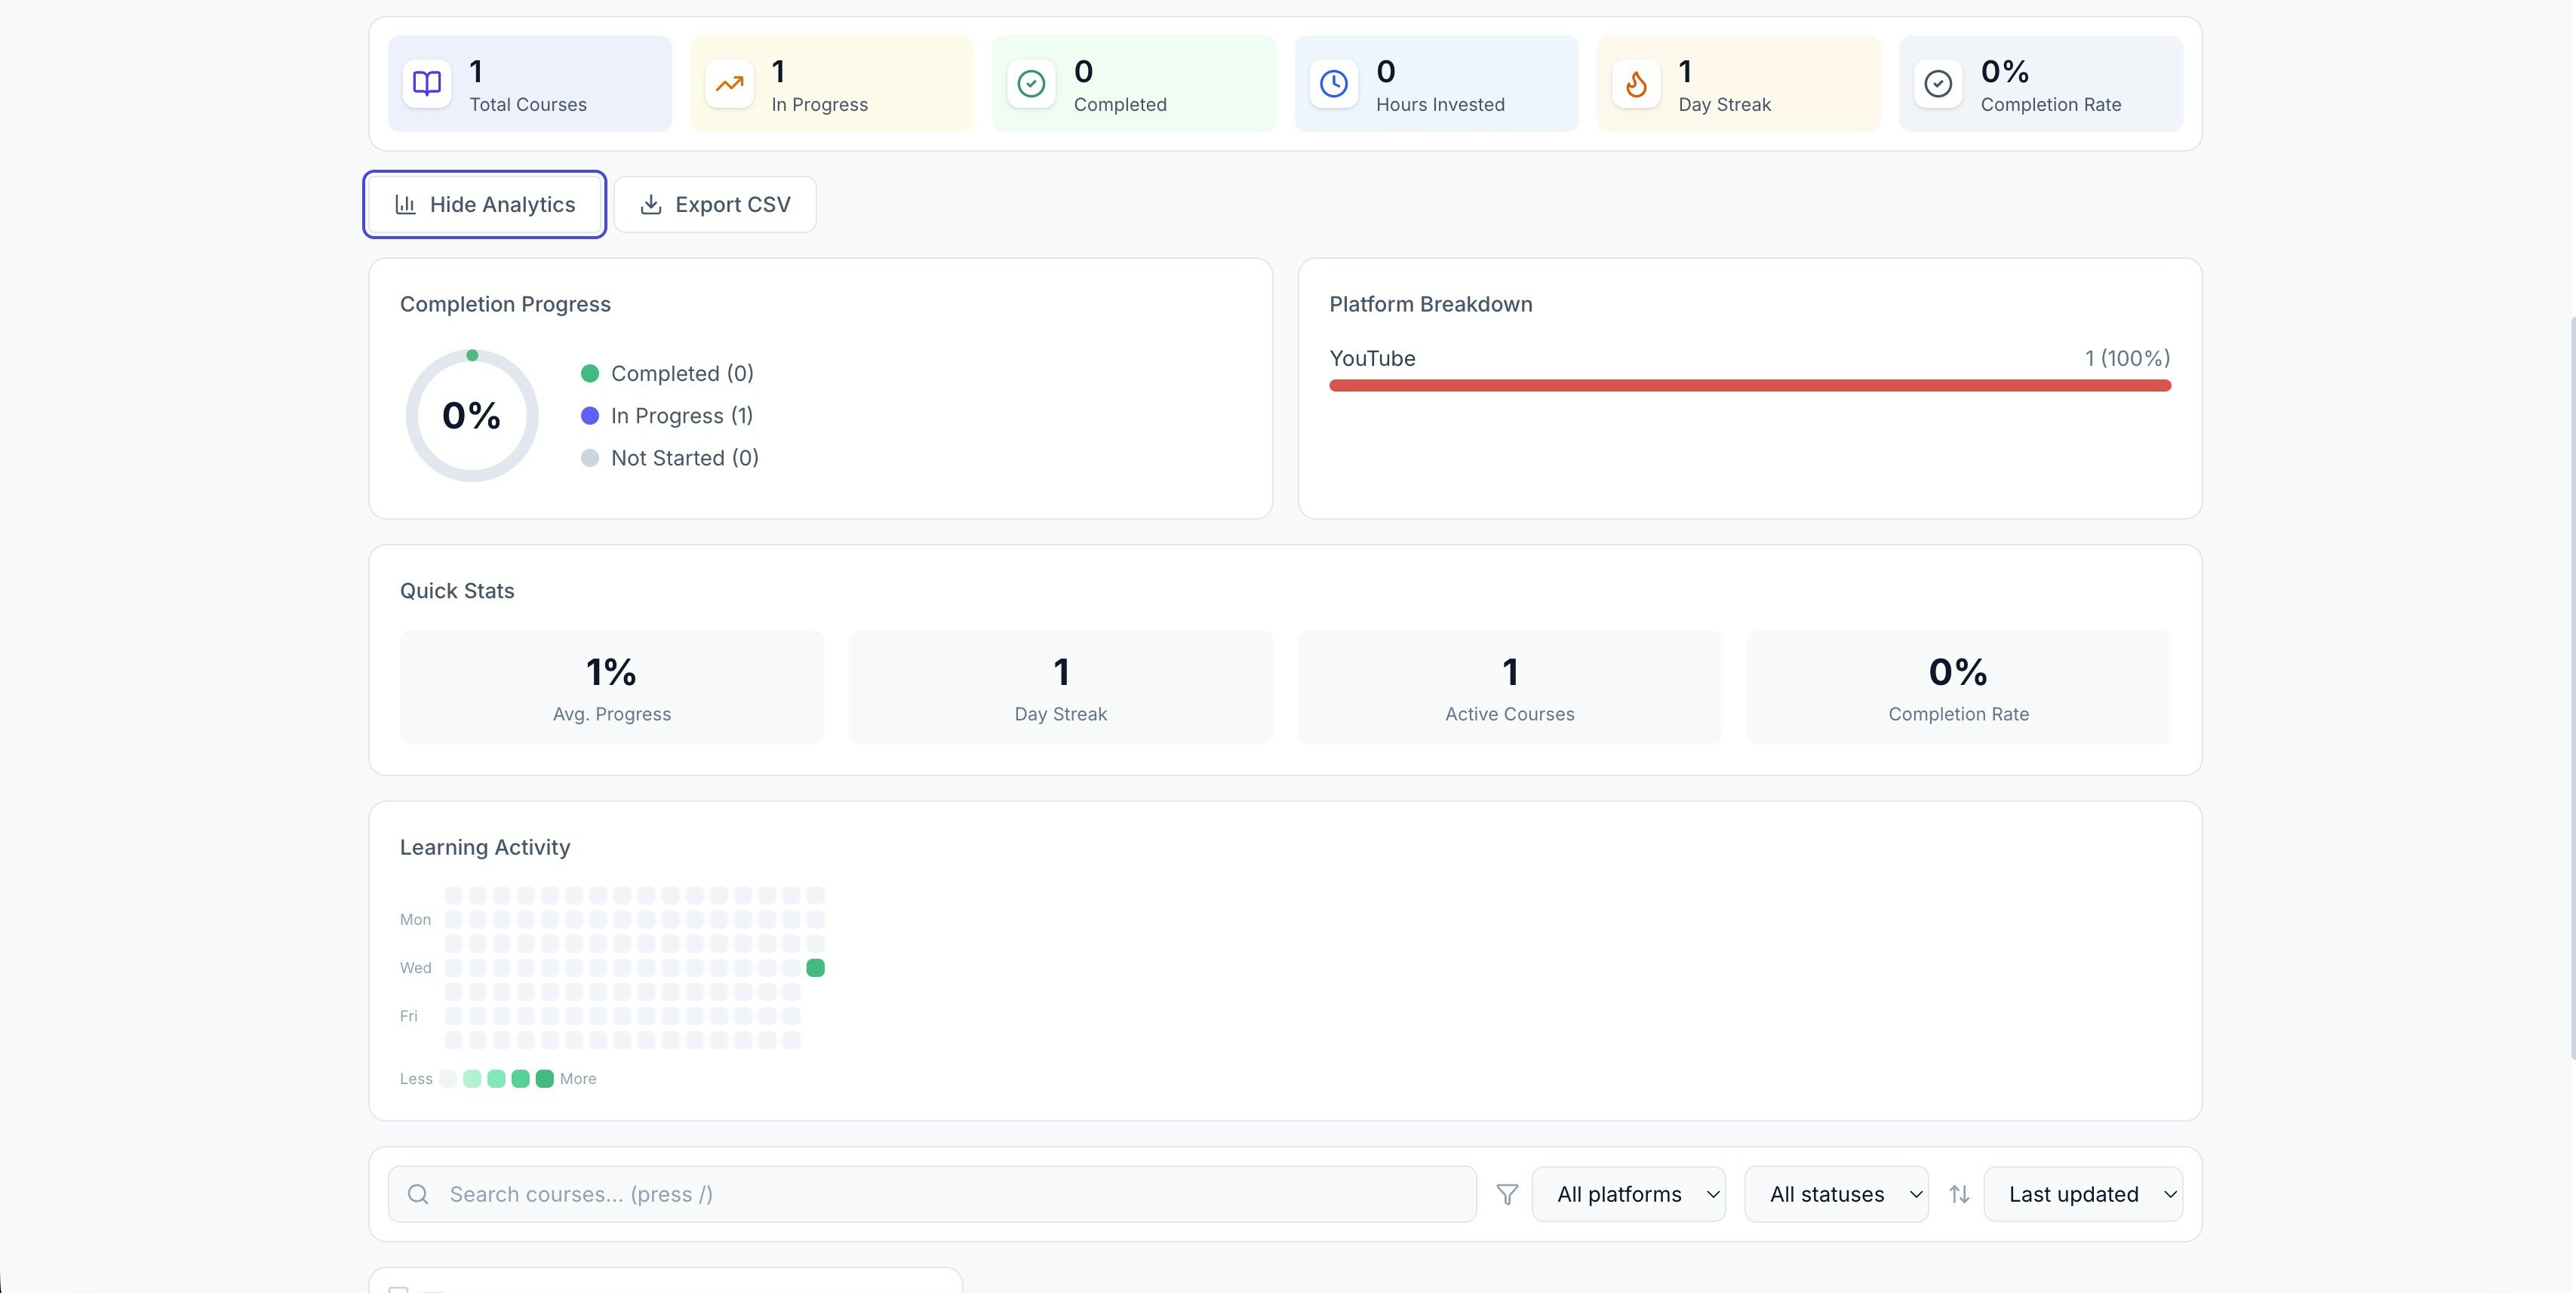Expand the Last updated sort dropdown
Viewport: 2576px width, 1293px height.
coord(2083,1194)
